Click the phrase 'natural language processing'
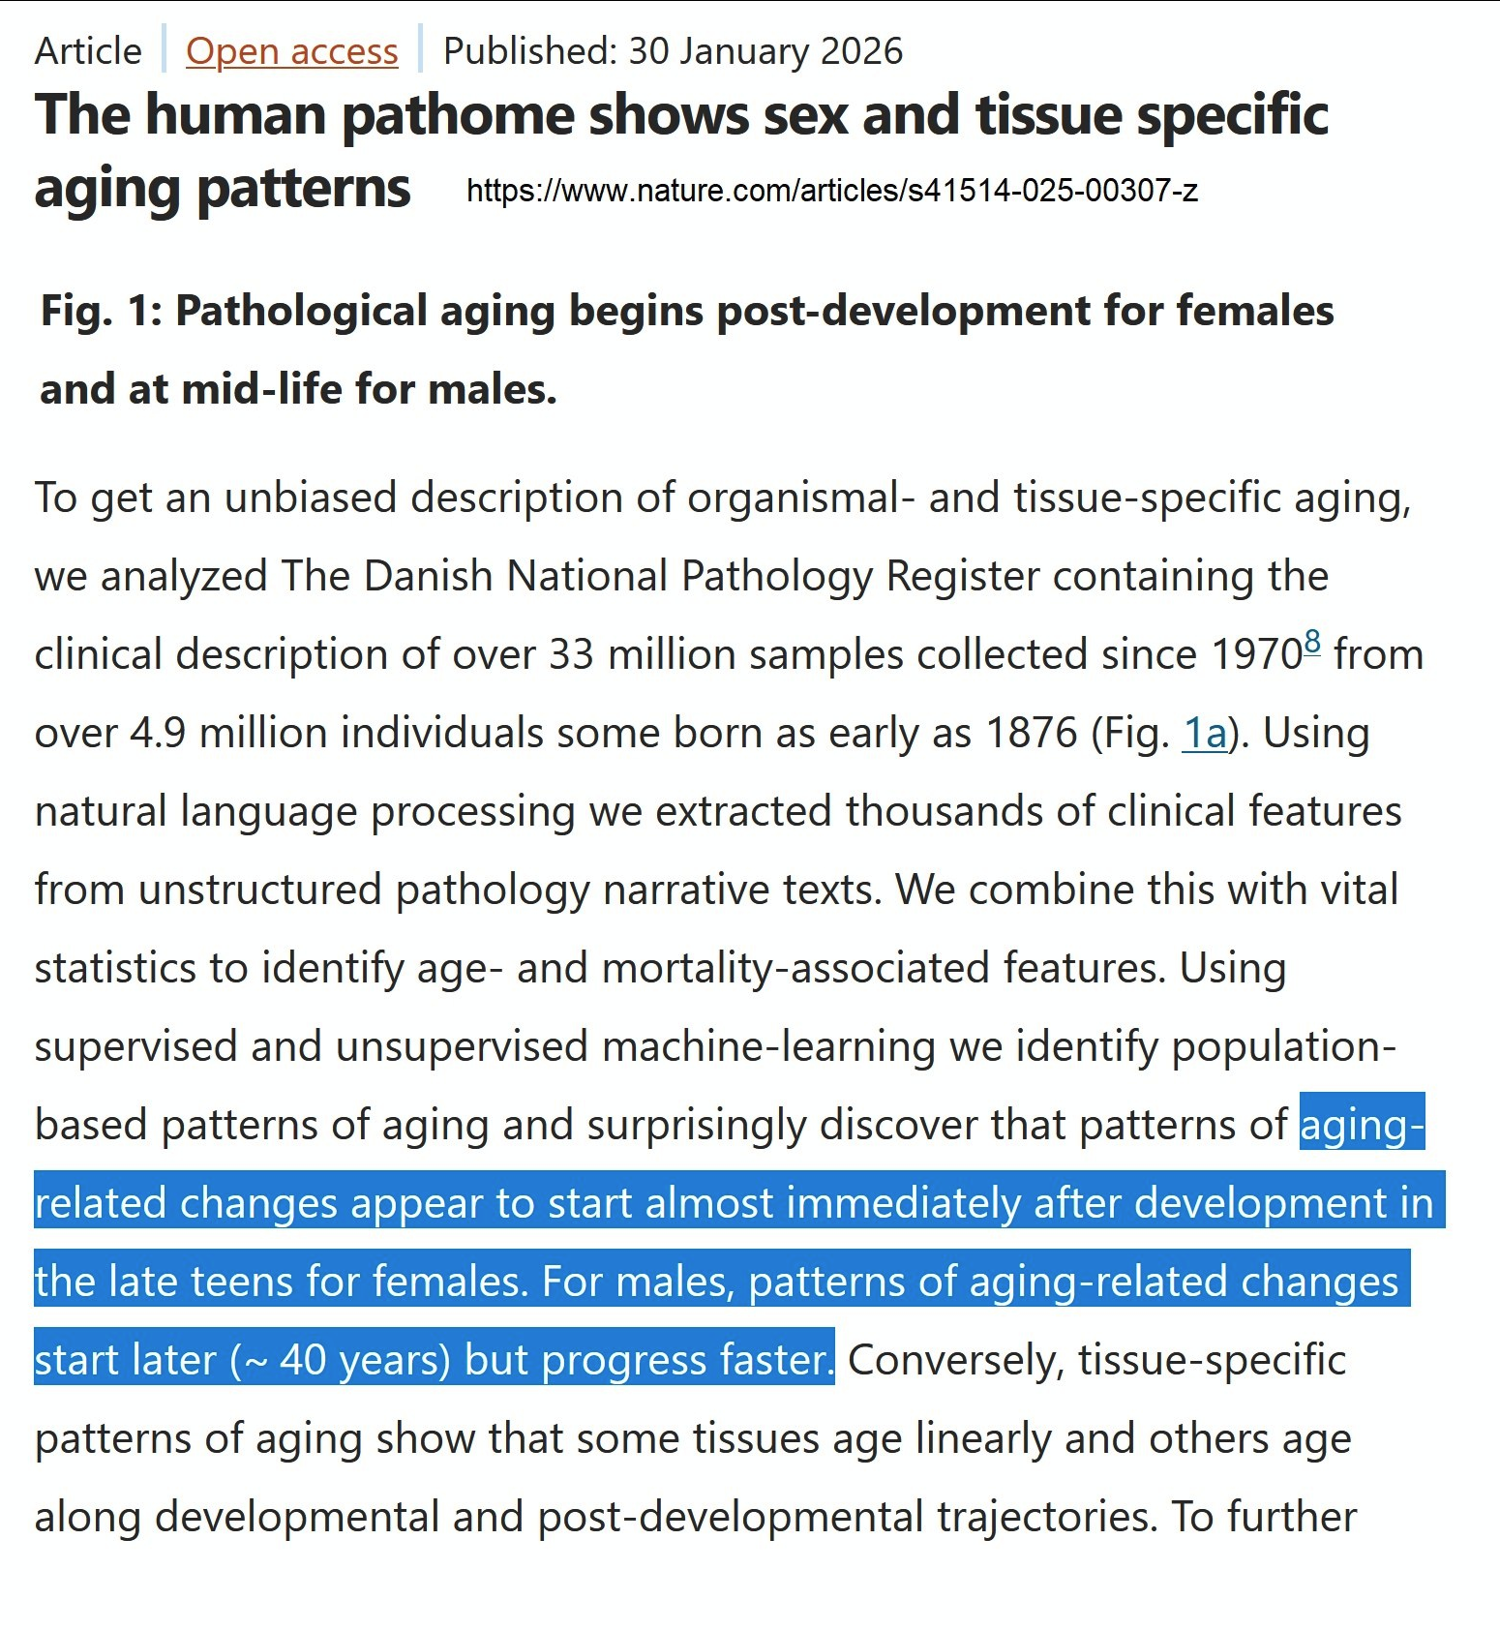 point(305,811)
